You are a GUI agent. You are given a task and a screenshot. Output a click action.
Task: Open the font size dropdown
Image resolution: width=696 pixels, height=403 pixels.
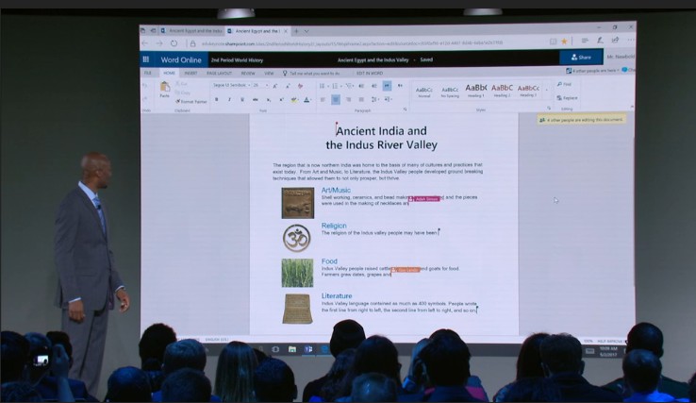(267, 85)
